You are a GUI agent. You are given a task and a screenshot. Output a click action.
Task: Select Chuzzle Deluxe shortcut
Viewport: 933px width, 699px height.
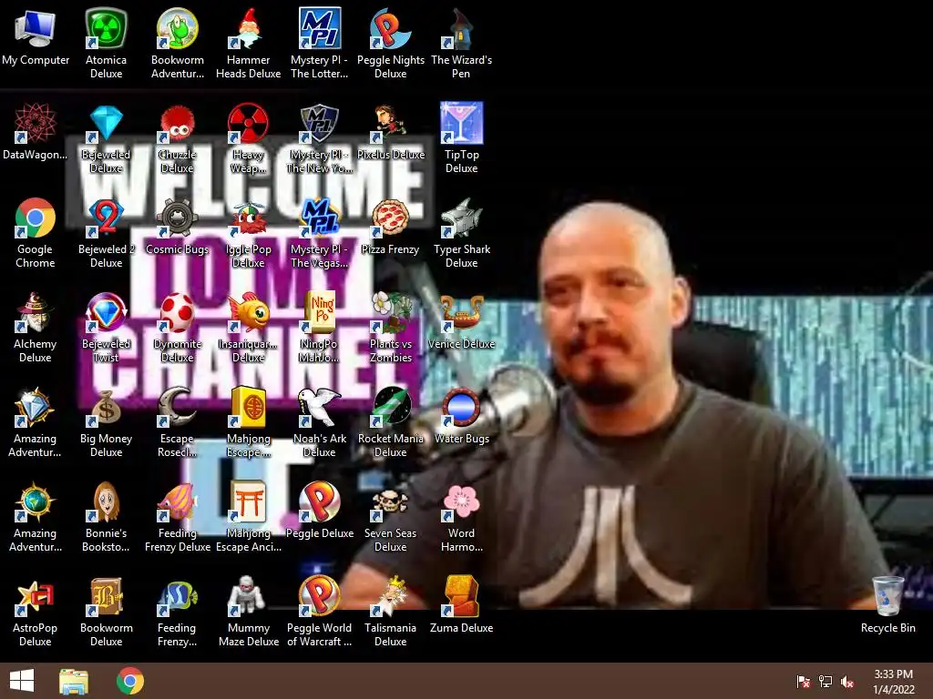tap(178, 138)
